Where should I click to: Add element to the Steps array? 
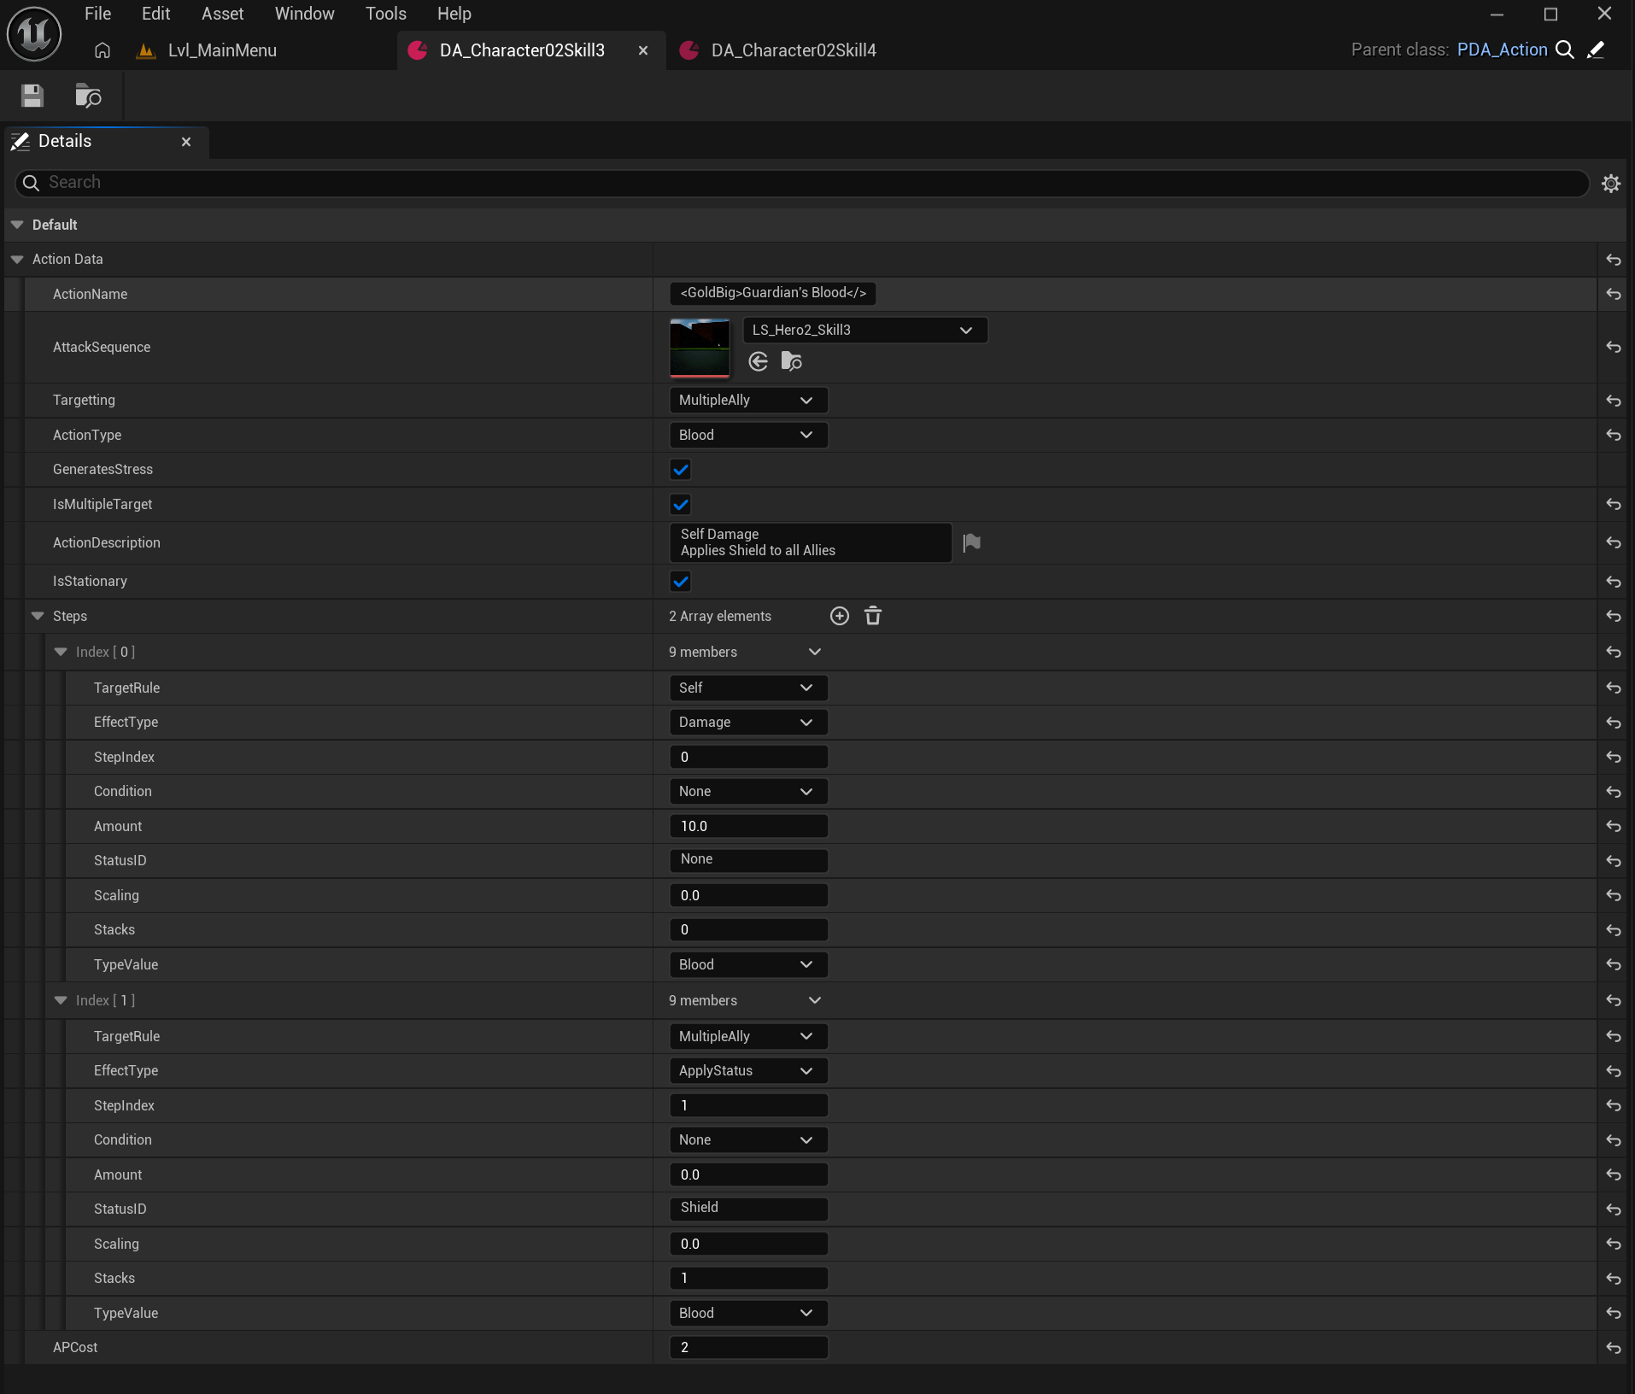tap(840, 616)
